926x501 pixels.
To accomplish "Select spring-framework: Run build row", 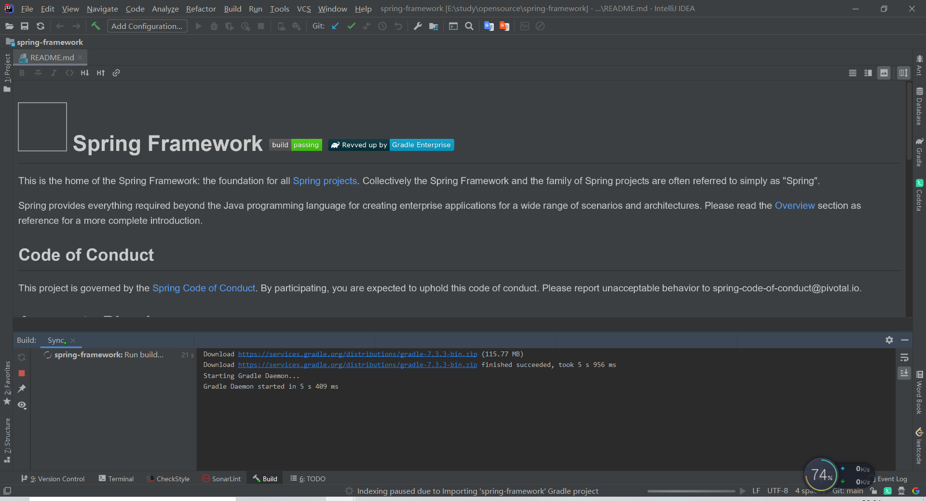I will [113, 355].
